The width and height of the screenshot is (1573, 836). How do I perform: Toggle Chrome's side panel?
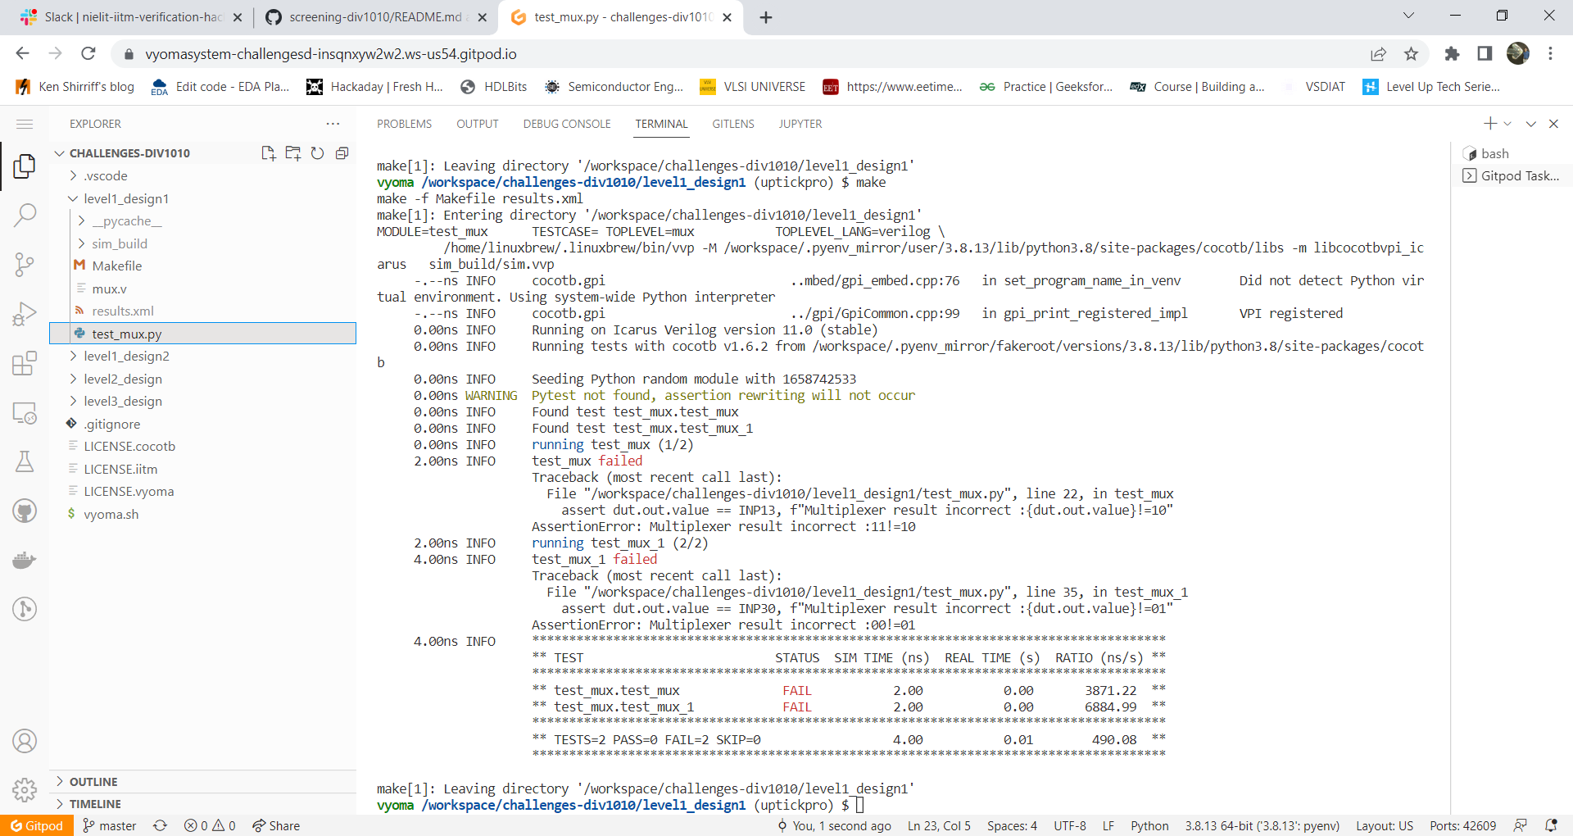point(1485,54)
